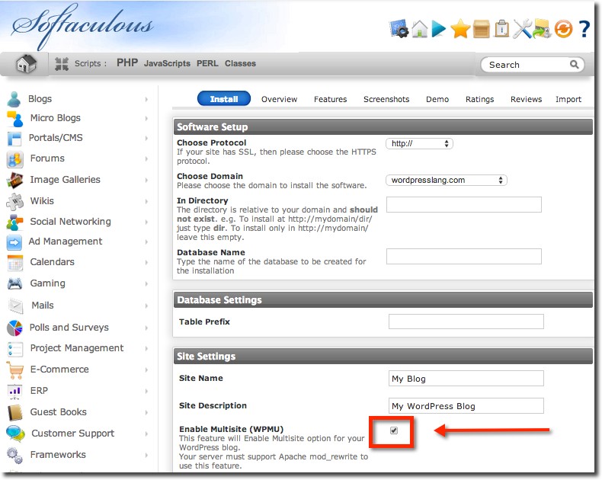602x480 pixels.
Task: Expand the ERP category arrow
Action: (x=146, y=392)
